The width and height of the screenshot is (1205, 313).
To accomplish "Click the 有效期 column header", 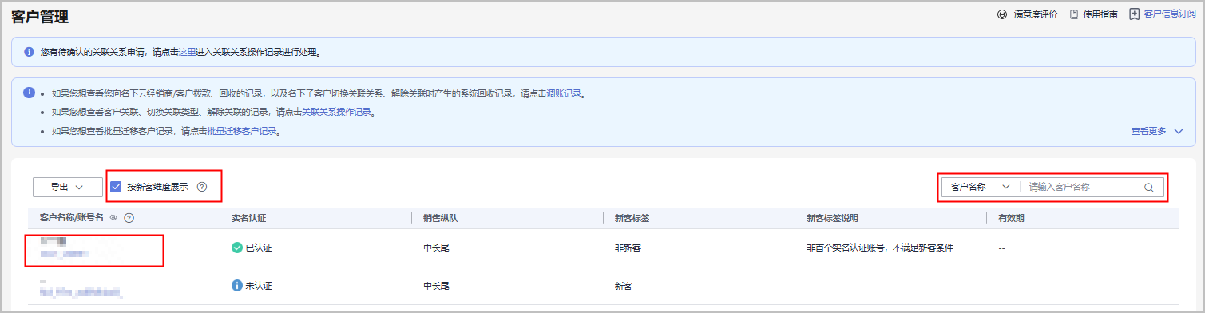I will point(1011,217).
